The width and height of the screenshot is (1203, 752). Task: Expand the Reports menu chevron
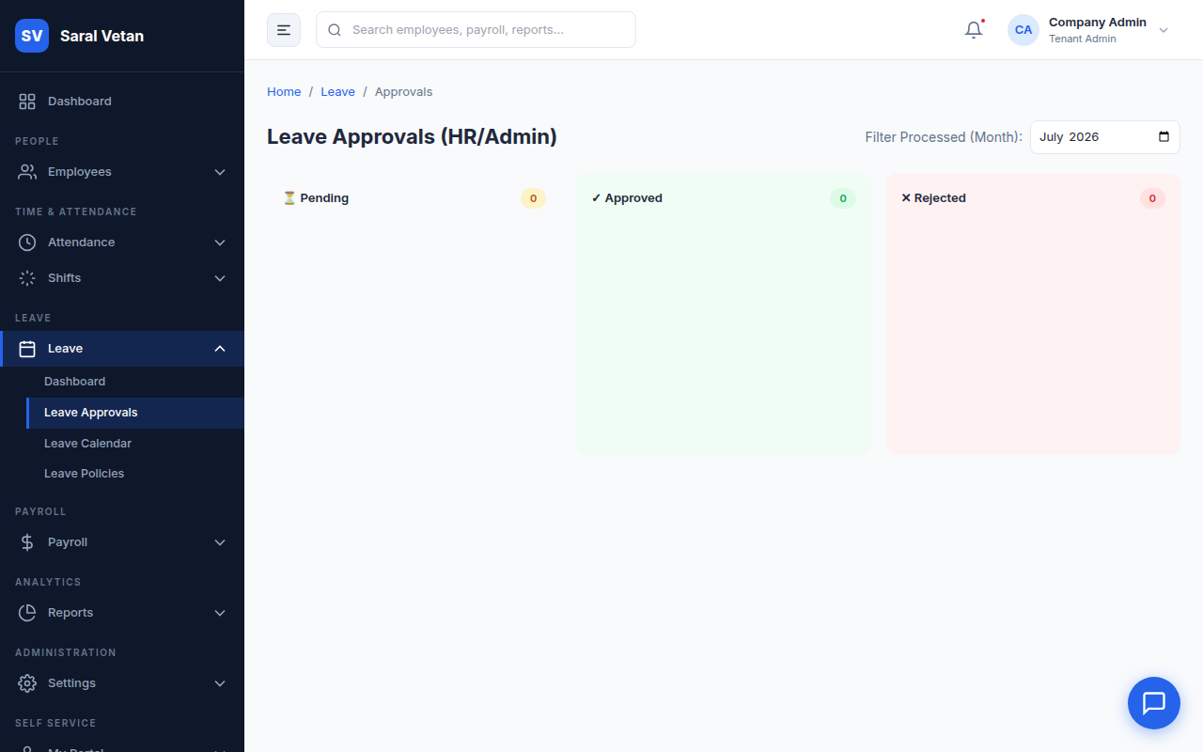[x=220, y=613]
